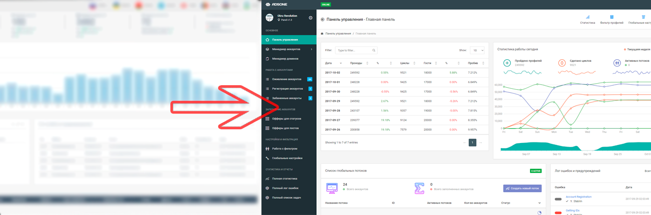Screen dimensions: 651x215
Task: Click the Пройдено профилей plus-circle icon
Action: [507, 63]
